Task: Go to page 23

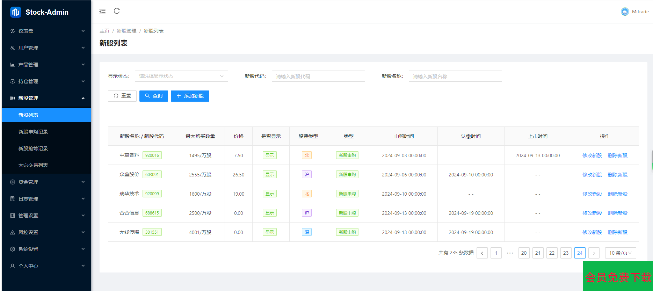Action: point(566,253)
